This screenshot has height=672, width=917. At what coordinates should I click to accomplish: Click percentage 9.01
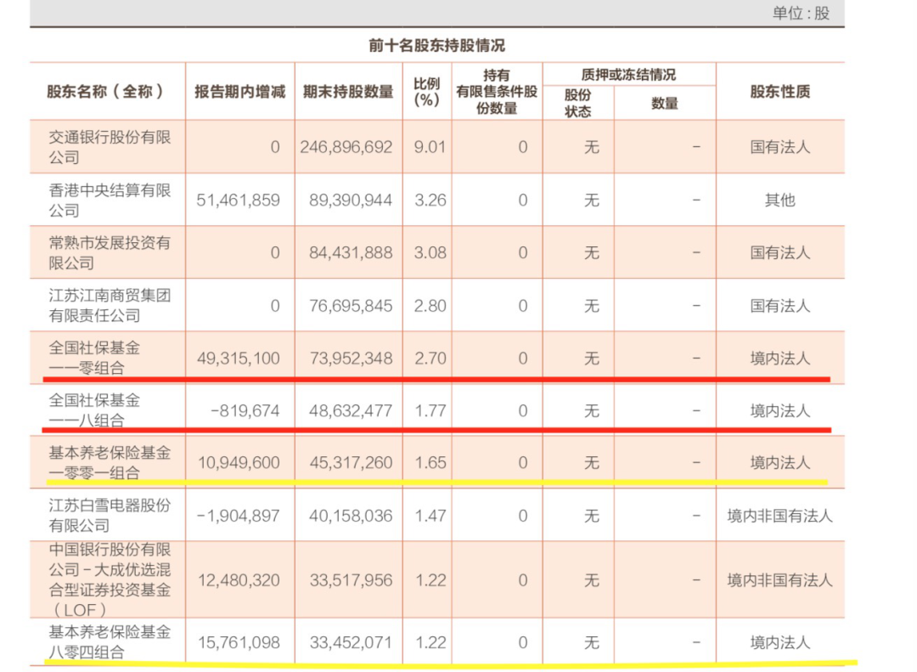[430, 147]
